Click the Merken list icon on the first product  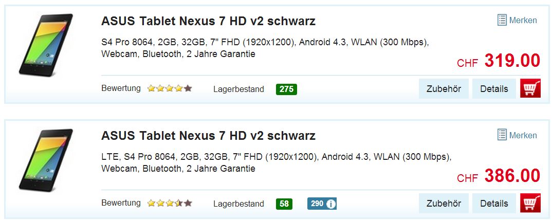502,20
